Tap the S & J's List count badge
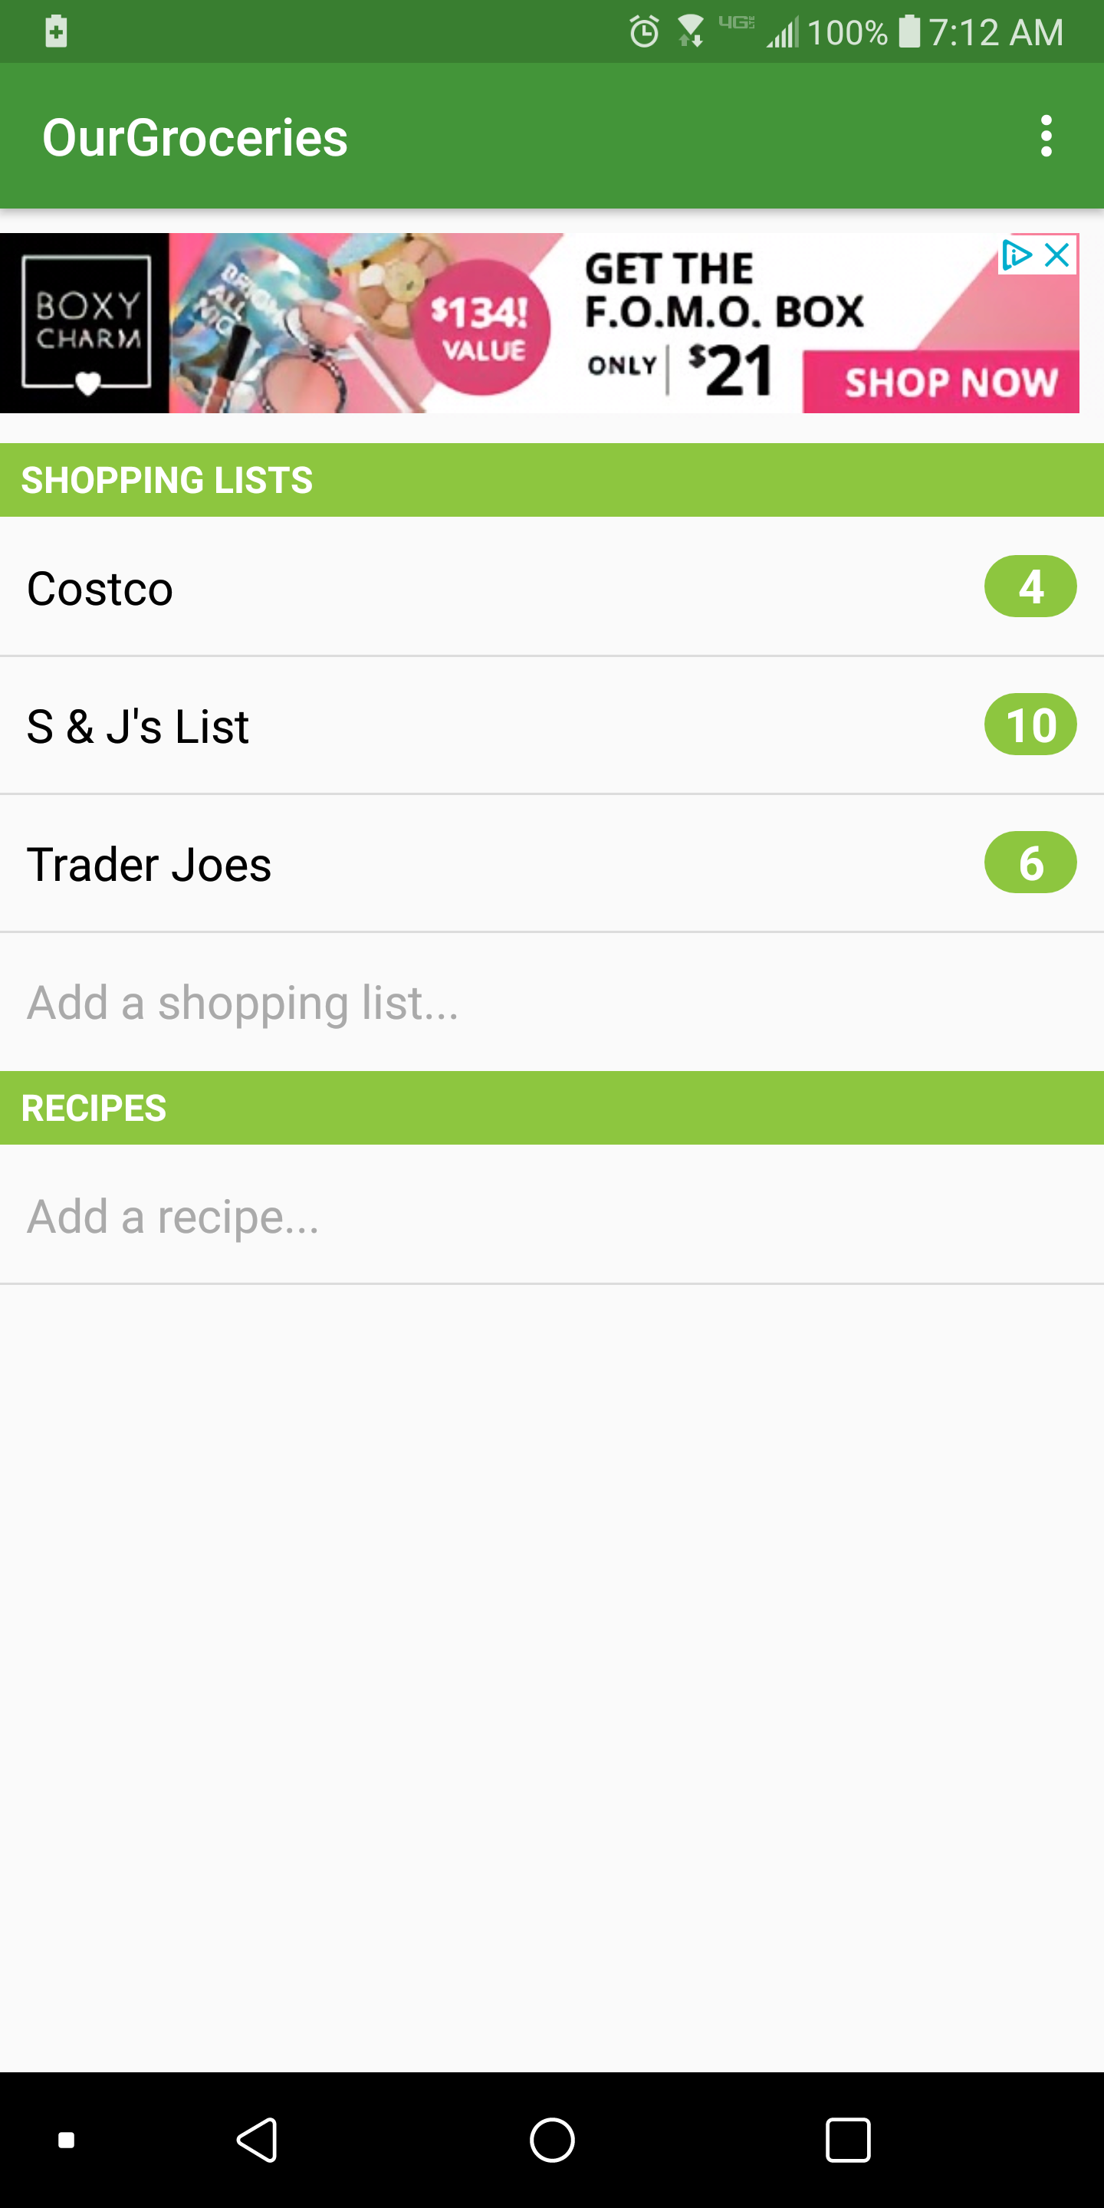 (1030, 725)
